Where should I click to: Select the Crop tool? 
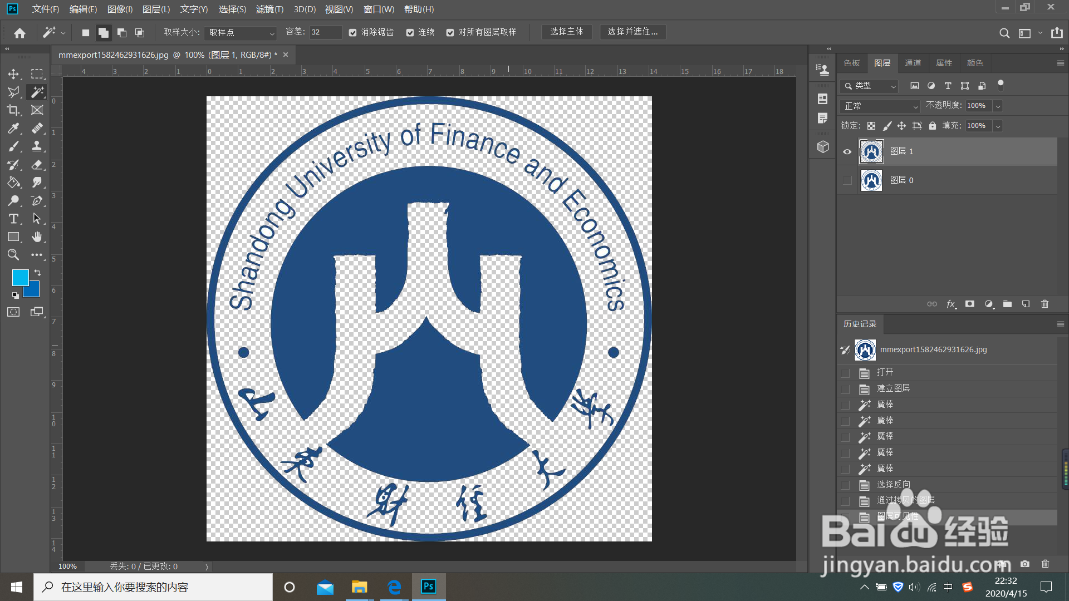coord(13,110)
